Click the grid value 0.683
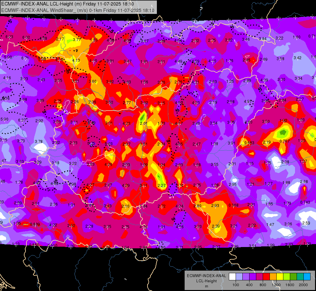The image size is (316, 291). (249, 143)
